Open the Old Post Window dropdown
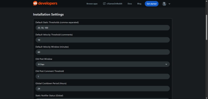 [102, 64]
